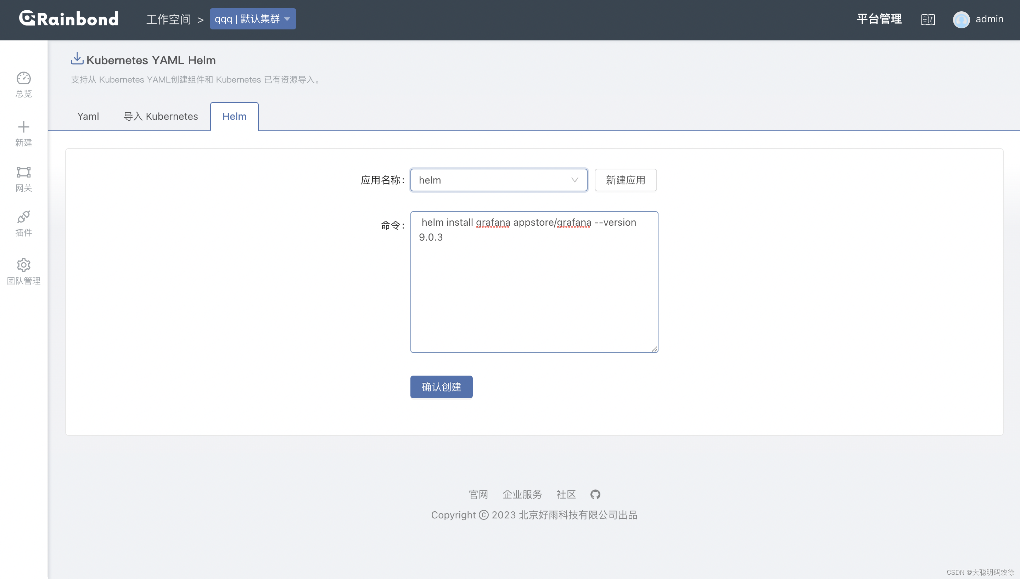Viewport: 1020px width, 579px height.
Task: Click the chevron arrow in helm combo box
Action: [x=574, y=180]
